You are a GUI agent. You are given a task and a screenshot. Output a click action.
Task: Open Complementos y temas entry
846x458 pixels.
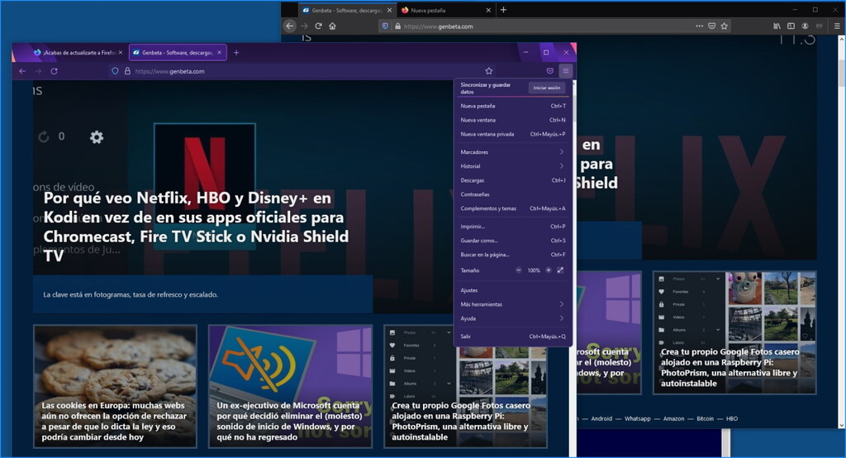pyautogui.click(x=512, y=208)
